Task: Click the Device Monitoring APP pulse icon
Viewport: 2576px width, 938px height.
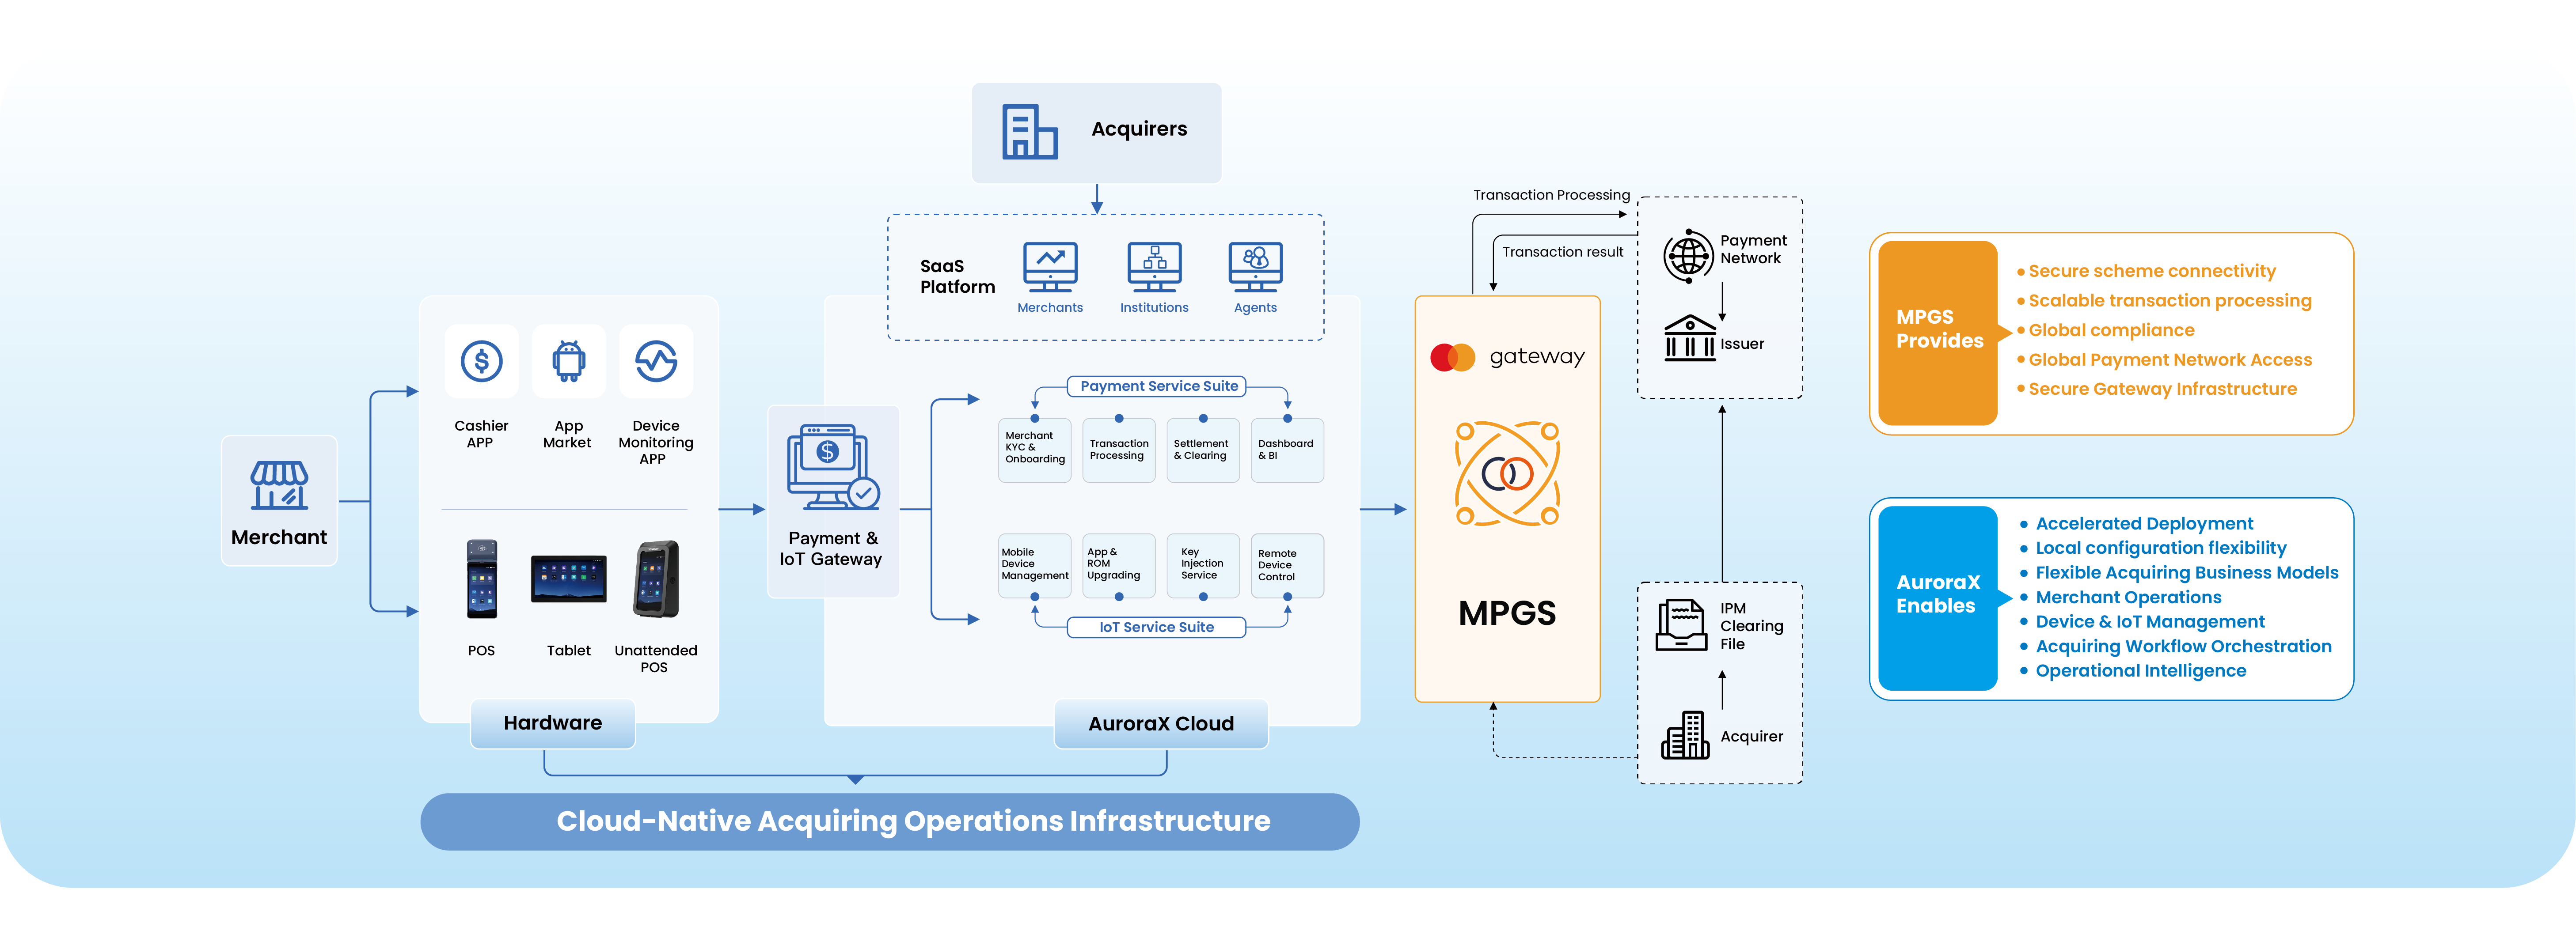Action: (x=656, y=361)
